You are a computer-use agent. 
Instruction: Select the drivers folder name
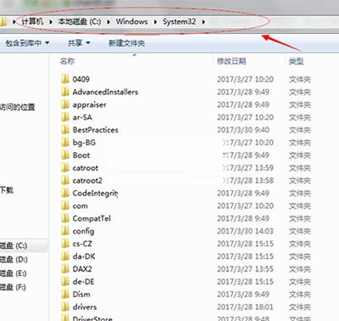[x=85, y=307]
